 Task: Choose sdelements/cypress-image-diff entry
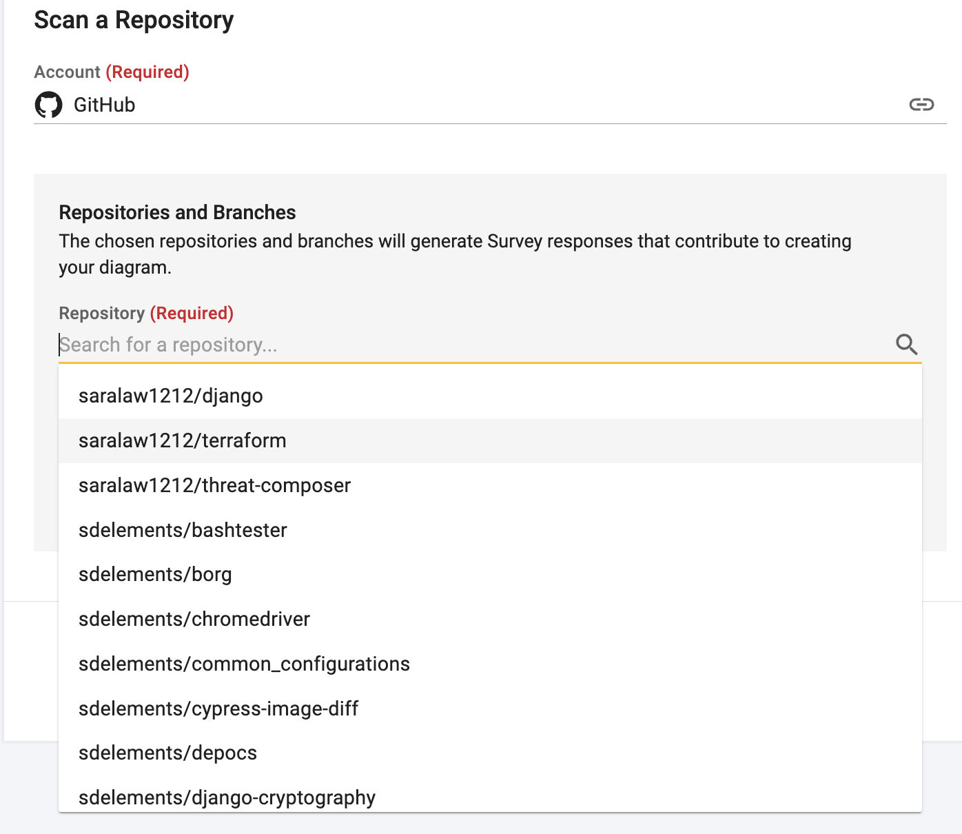[x=490, y=709]
